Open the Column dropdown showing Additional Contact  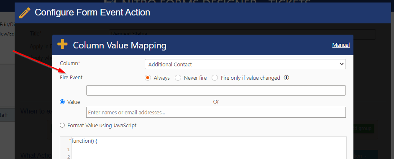pyautogui.click(x=245, y=64)
